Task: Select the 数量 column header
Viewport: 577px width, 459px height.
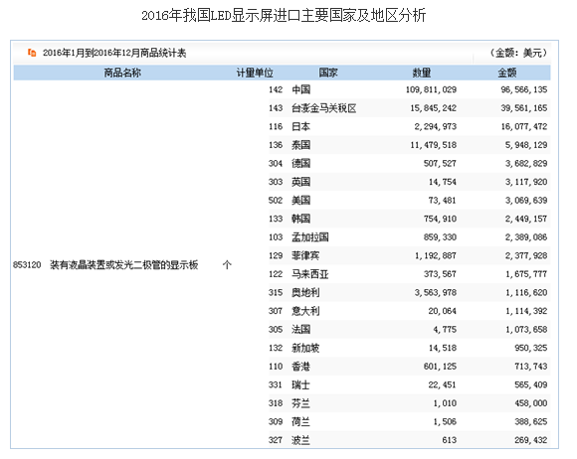Action: coord(422,73)
